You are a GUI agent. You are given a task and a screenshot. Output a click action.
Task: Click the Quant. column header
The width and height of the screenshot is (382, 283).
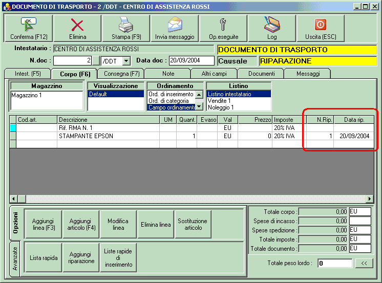(x=186, y=120)
